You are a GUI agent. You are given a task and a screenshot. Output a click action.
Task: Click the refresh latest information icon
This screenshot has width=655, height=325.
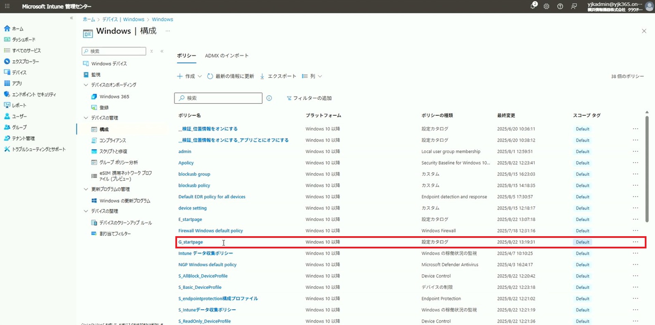pyautogui.click(x=210, y=76)
